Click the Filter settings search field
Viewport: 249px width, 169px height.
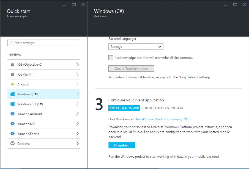44,43
